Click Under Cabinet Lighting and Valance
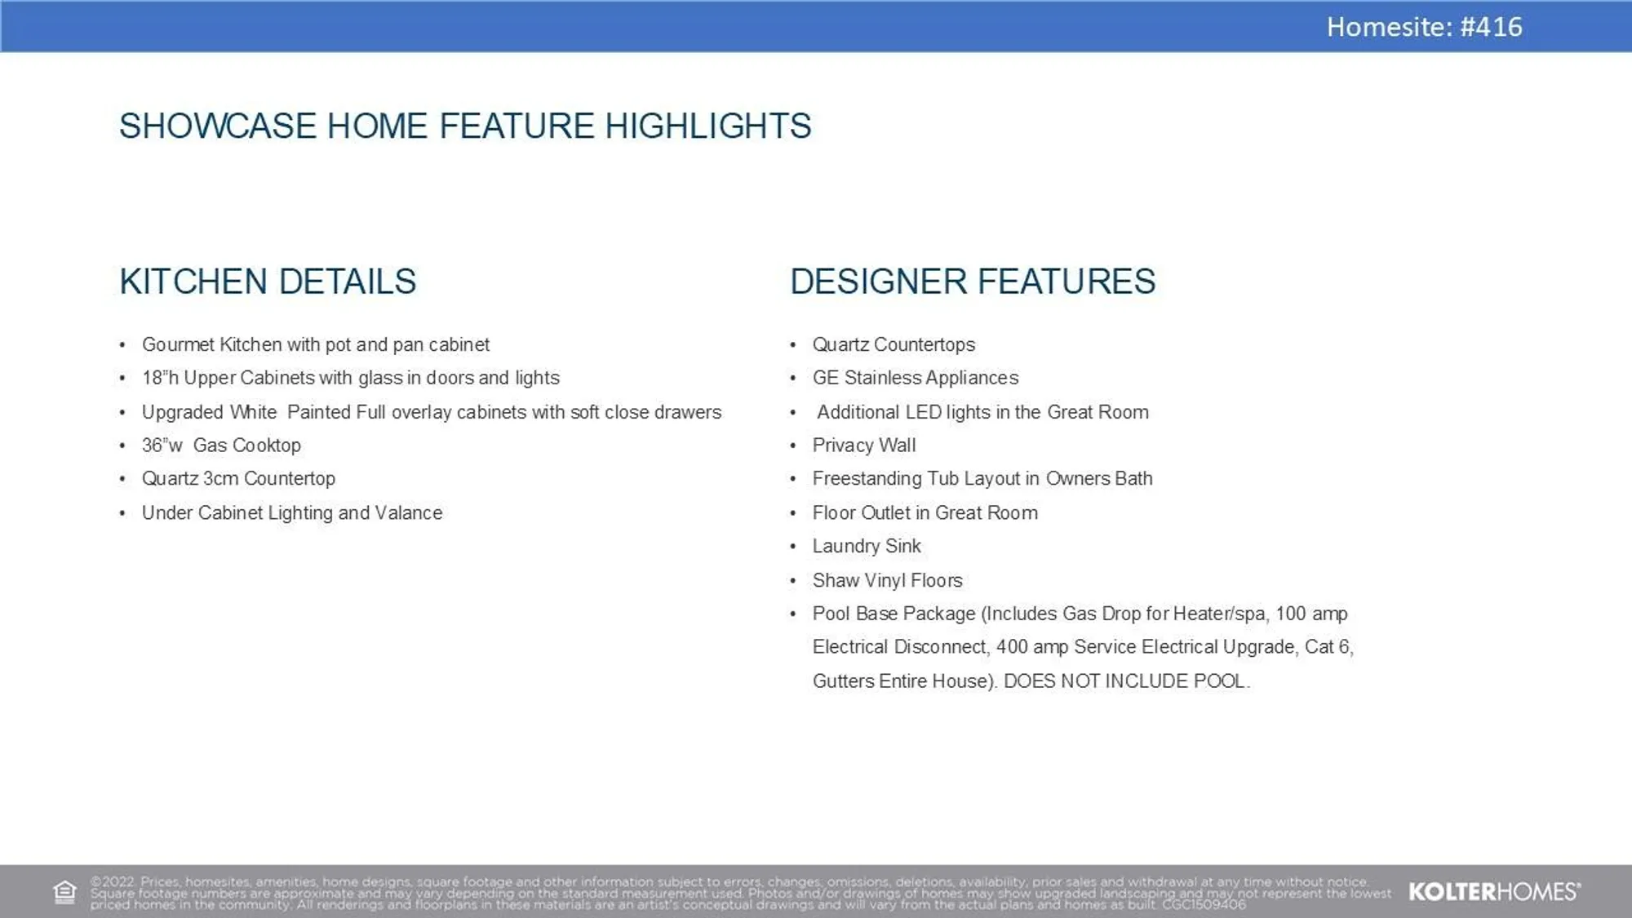The image size is (1632, 918). click(x=292, y=513)
